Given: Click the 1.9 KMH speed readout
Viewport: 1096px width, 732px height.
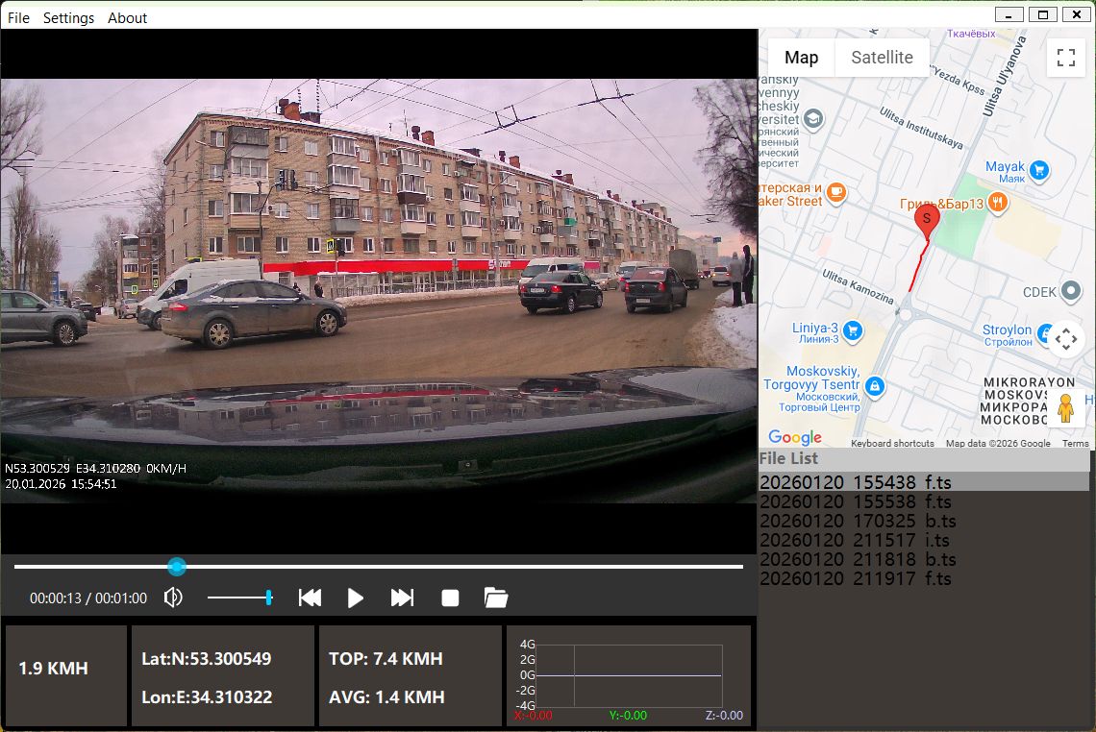Looking at the screenshot, I should (53, 669).
